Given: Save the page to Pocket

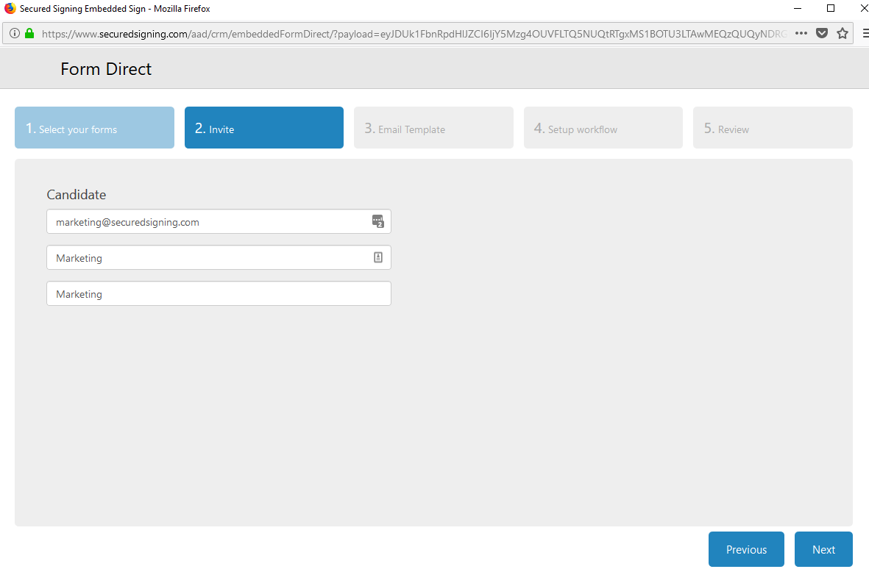Looking at the screenshot, I should [822, 33].
